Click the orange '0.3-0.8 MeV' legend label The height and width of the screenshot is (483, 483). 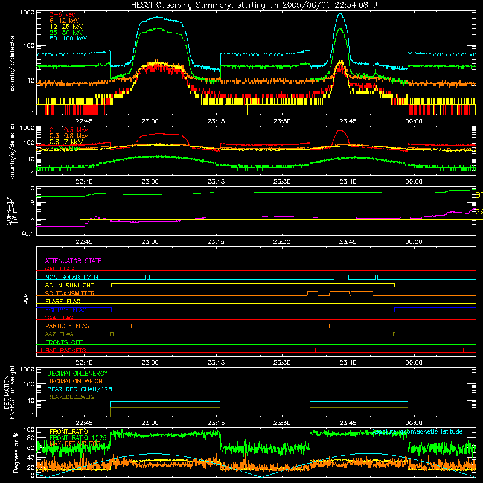(x=69, y=136)
